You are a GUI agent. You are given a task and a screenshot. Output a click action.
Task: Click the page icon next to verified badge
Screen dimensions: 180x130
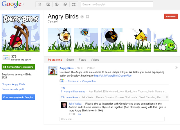[x=87, y=17]
